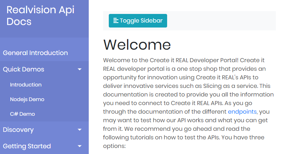Viewport: 287px width, 154px height.
Task: Expand Getting Started with its caret arrow
Action: [x=79, y=146]
